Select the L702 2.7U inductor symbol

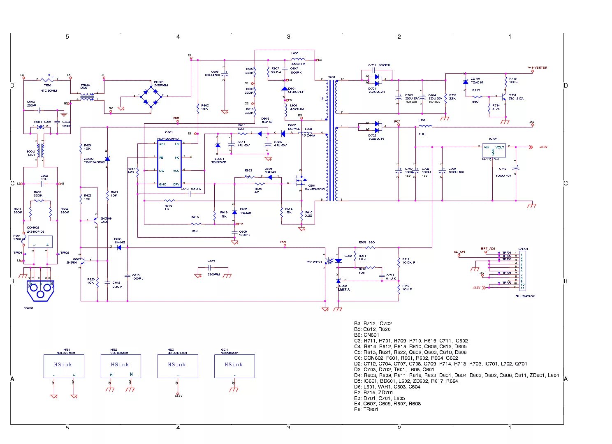[x=425, y=126]
